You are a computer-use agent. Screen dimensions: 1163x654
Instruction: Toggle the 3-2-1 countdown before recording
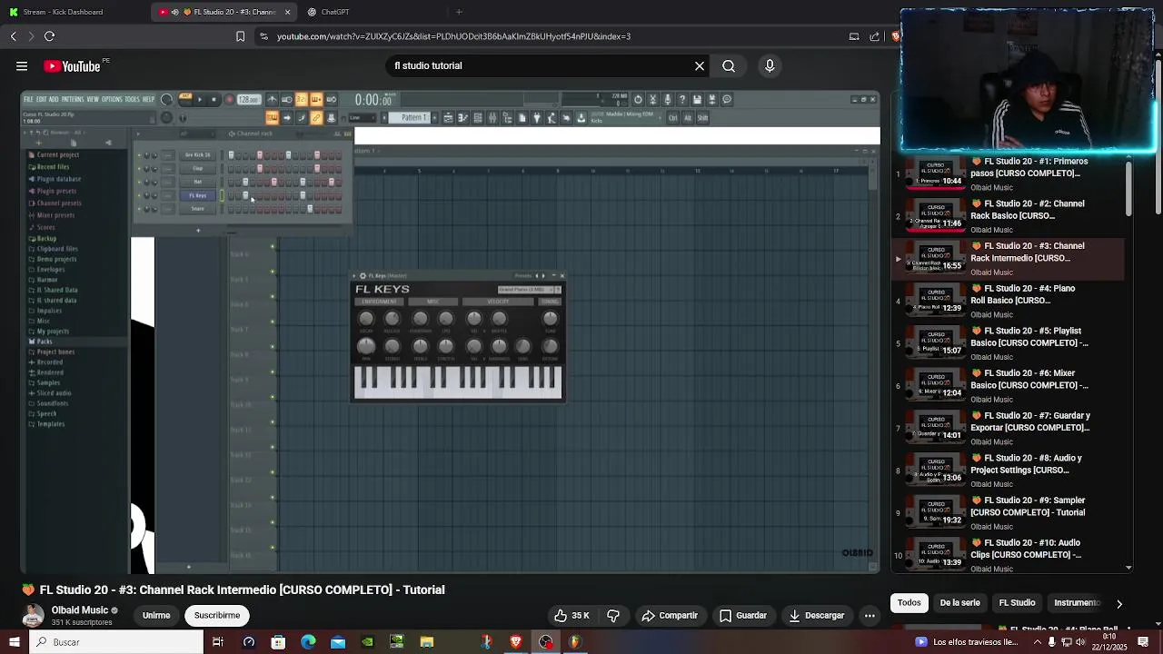tap(302, 99)
